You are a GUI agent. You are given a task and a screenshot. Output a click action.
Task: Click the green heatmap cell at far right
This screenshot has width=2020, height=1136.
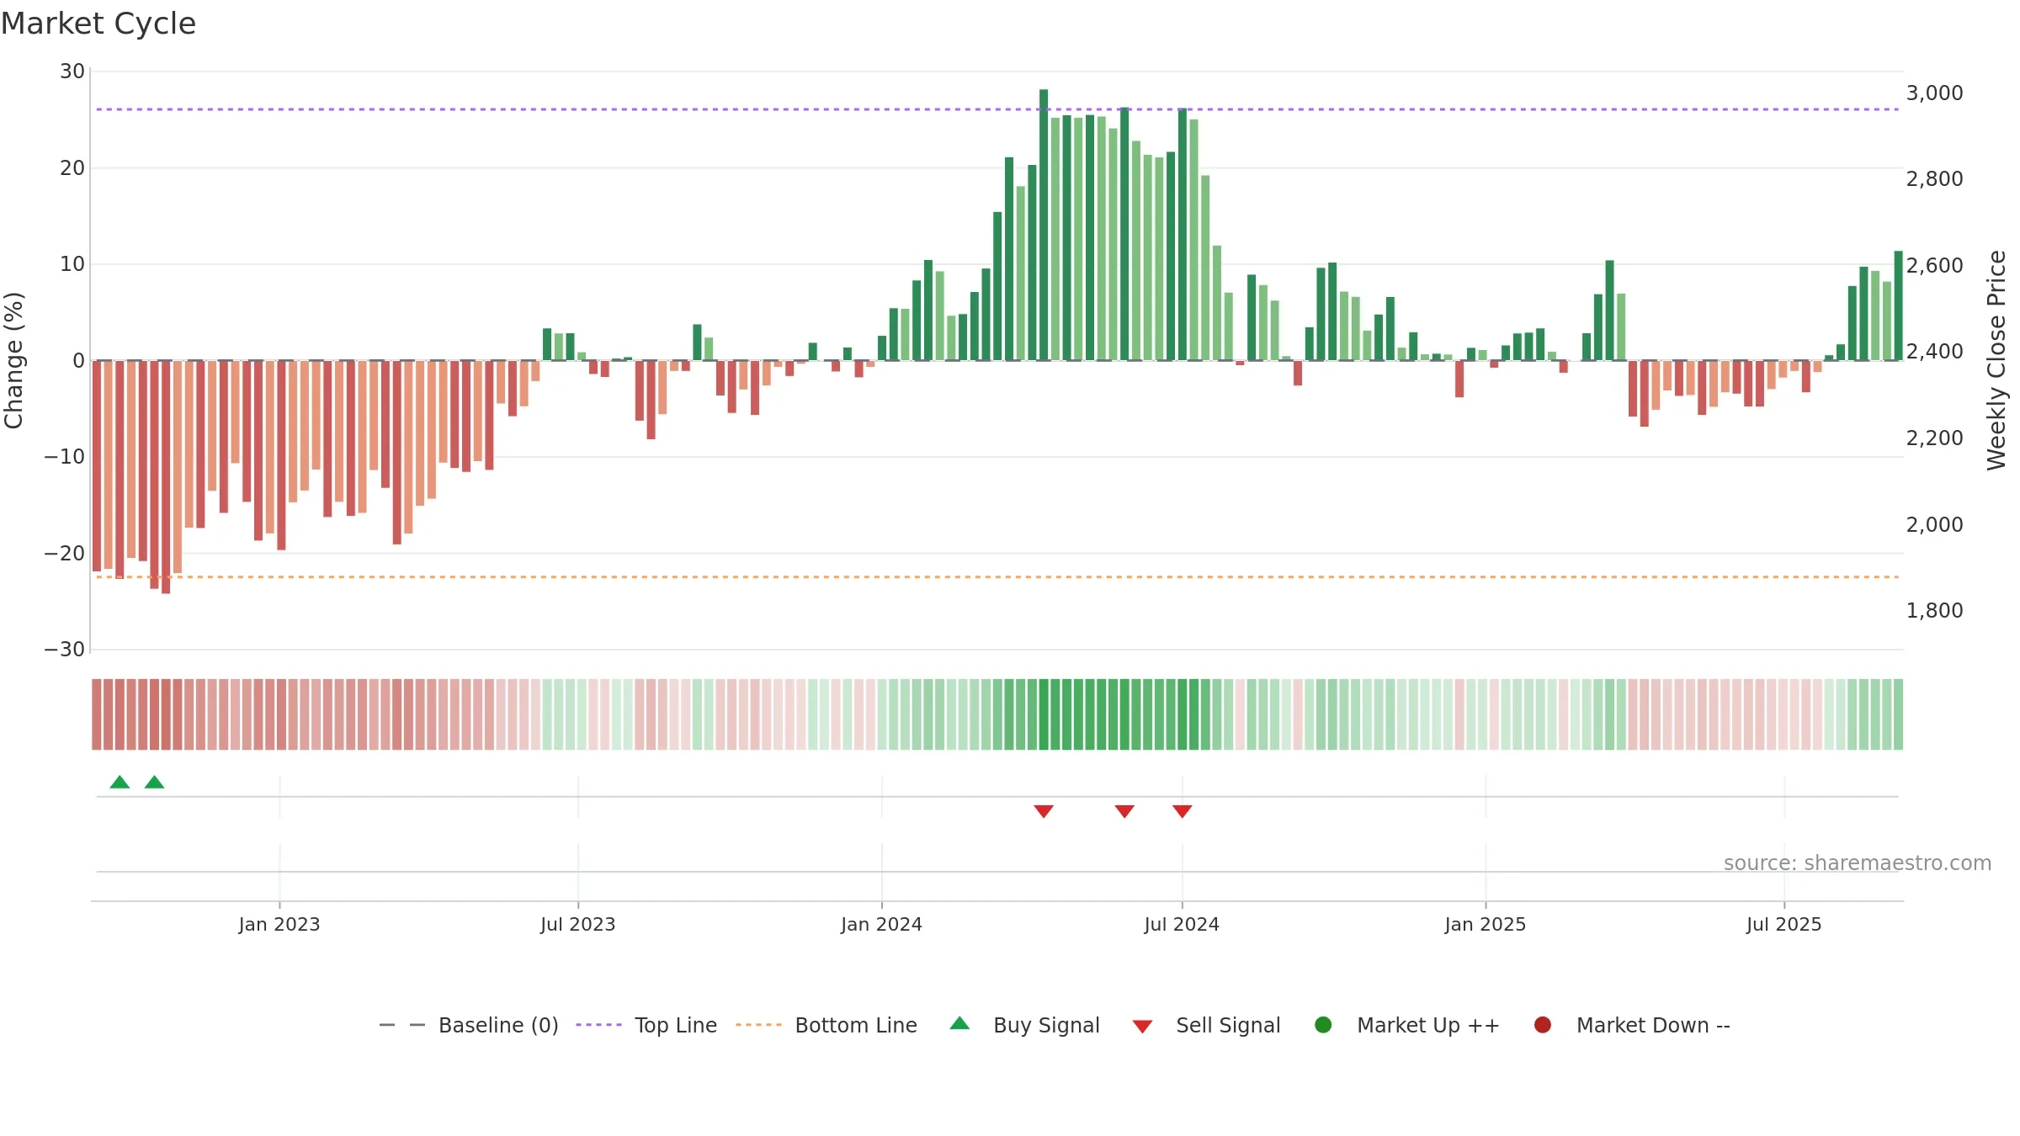point(1898,714)
